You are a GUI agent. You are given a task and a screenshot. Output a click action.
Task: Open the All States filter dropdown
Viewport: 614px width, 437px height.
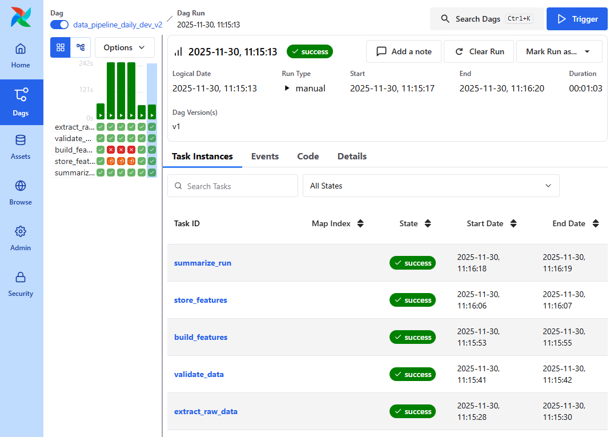pyautogui.click(x=431, y=186)
